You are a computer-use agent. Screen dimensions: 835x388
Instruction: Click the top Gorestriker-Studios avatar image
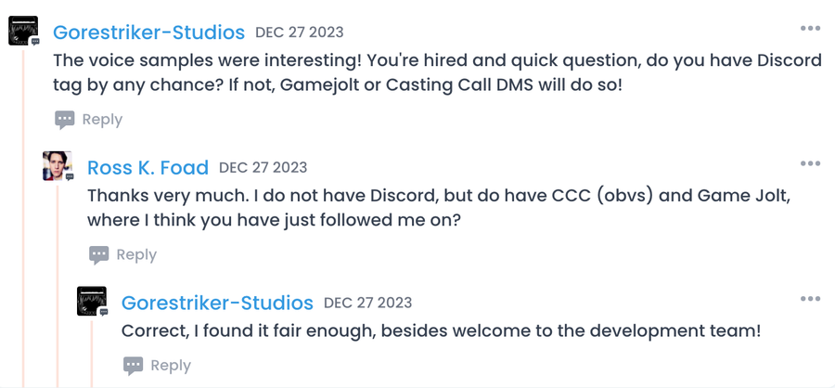tap(23, 31)
